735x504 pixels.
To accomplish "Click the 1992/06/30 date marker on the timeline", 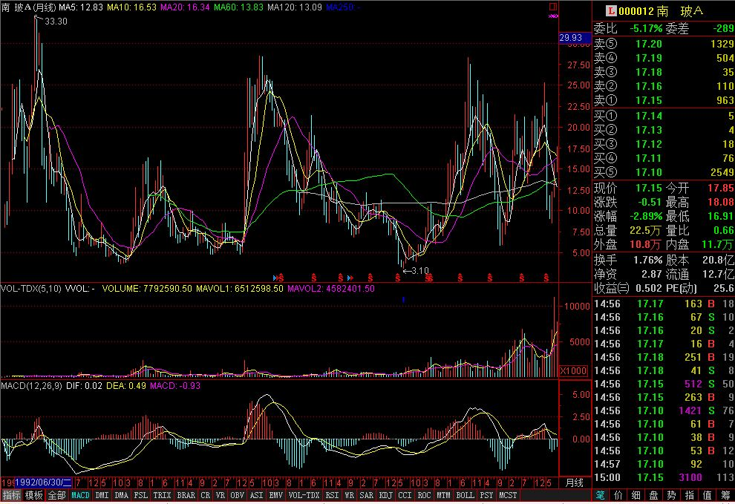I will (41, 482).
